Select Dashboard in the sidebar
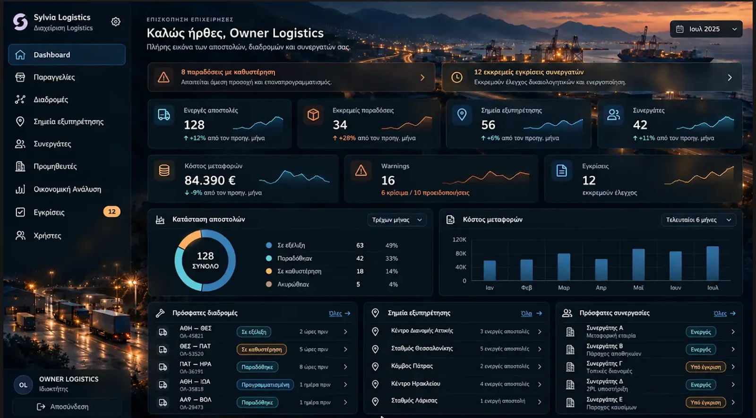Screen dimensions: 756x418 pos(67,55)
